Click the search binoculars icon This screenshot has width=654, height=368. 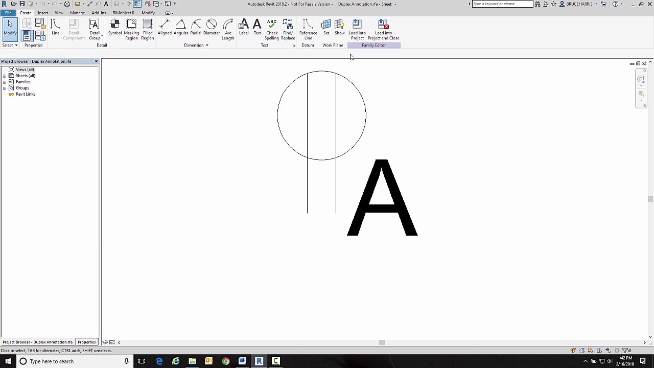click(537, 4)
